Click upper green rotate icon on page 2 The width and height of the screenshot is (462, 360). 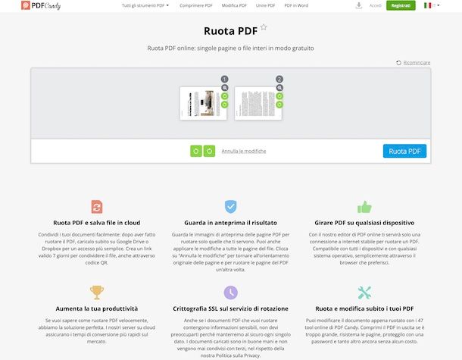(279, 96)
